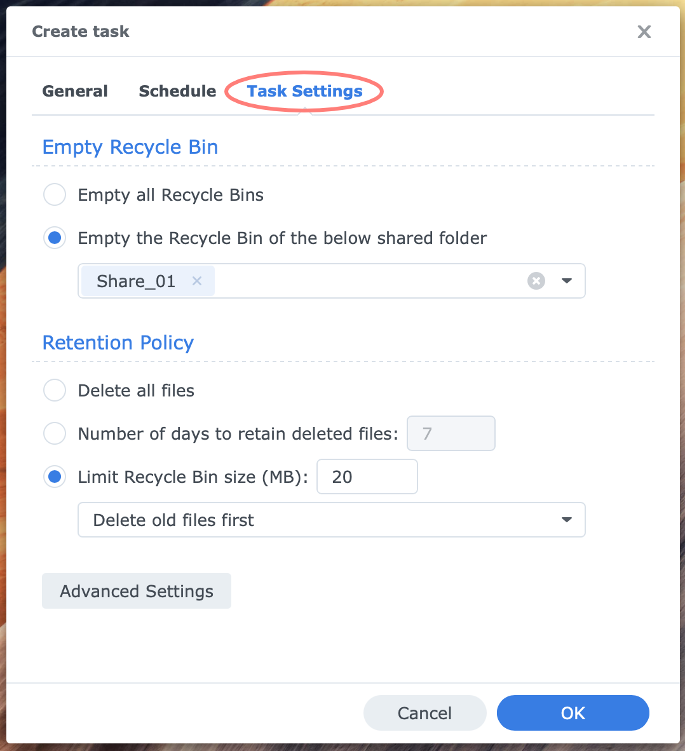Select "Limit Recycle Bin size (MB)" option
The width and height of the screenshot is (685, 751).
tap(55, 477)
